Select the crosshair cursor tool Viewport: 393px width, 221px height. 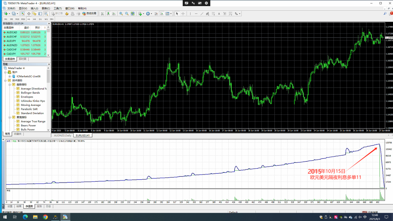click(x=183, y=14)
